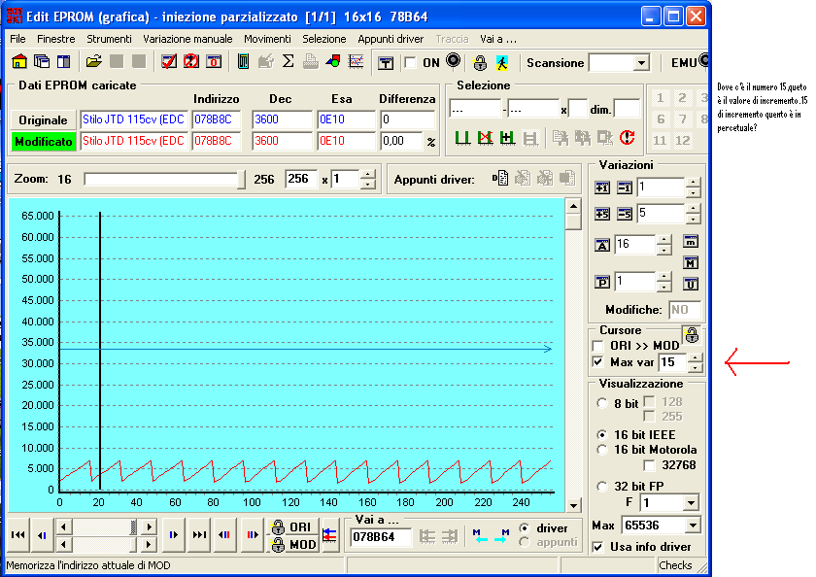
Task: Click the U button in Variazioni
Action: (x=691, y=284)
